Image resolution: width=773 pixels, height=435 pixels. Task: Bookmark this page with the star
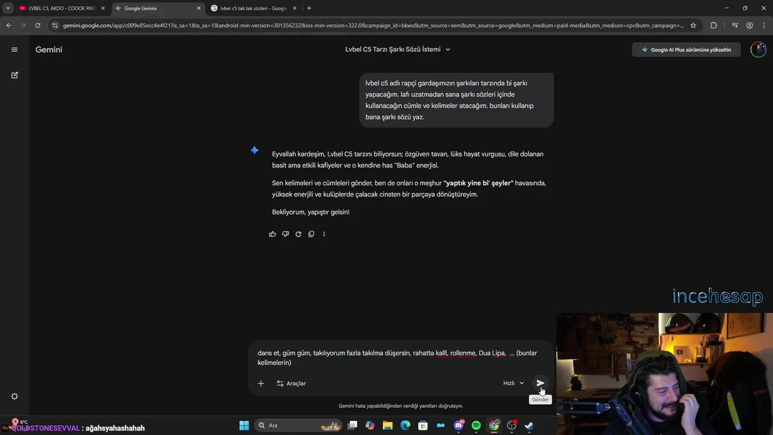click(693, 25)
